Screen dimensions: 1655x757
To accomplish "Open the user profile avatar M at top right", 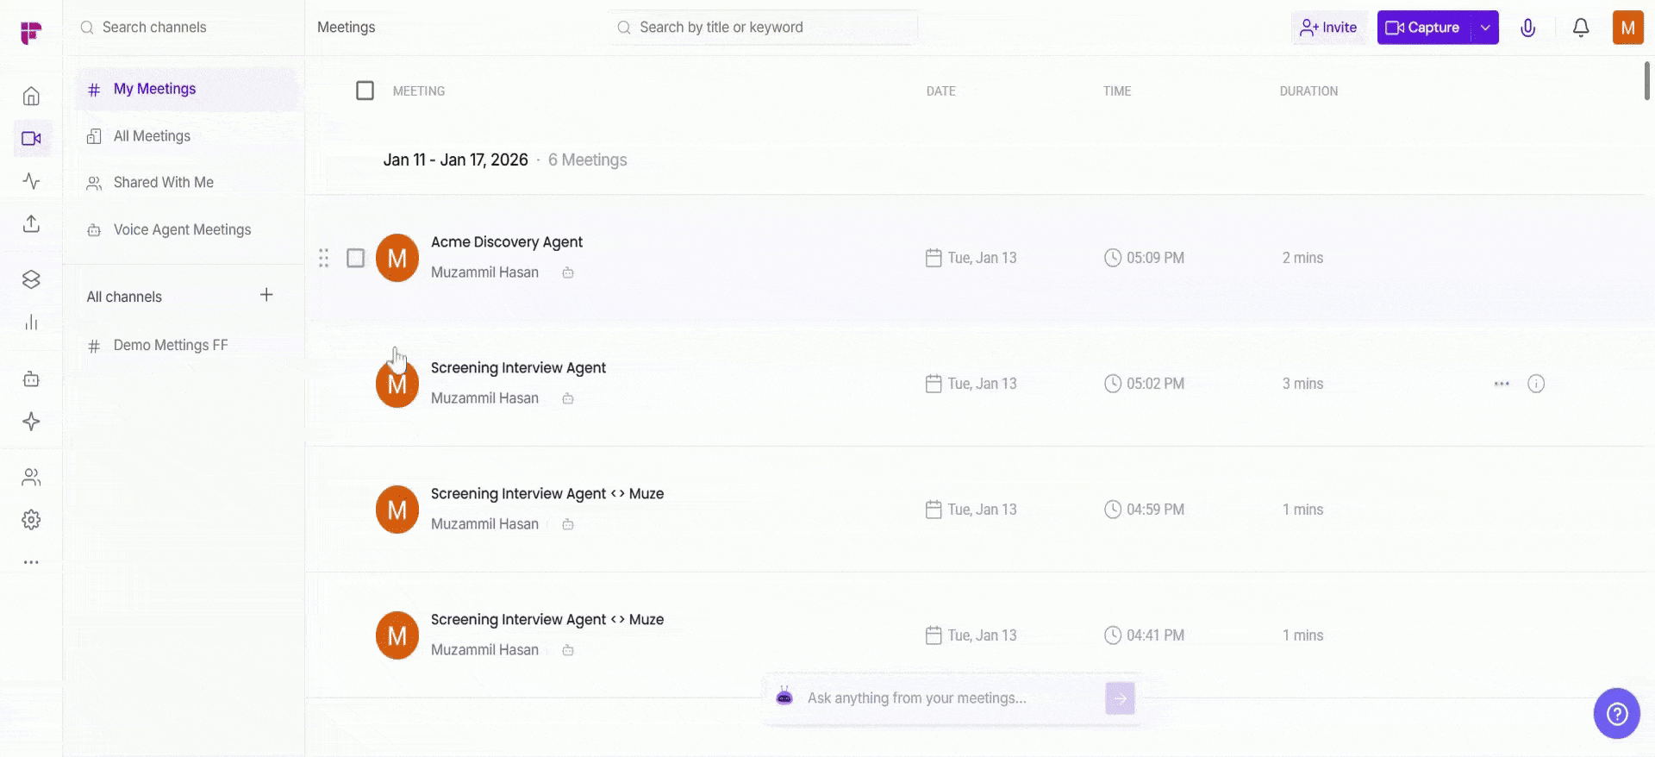I will tap(1627, 28).
